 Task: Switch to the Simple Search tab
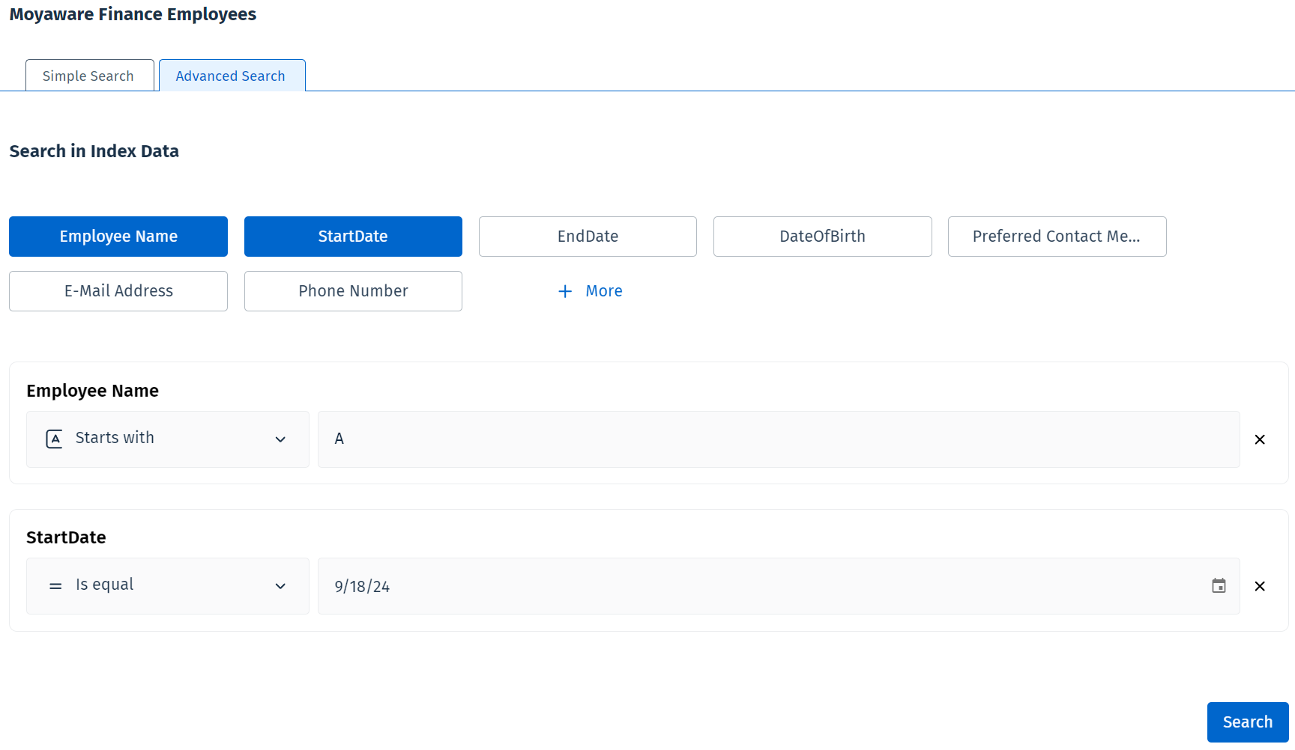click(89, 76)
